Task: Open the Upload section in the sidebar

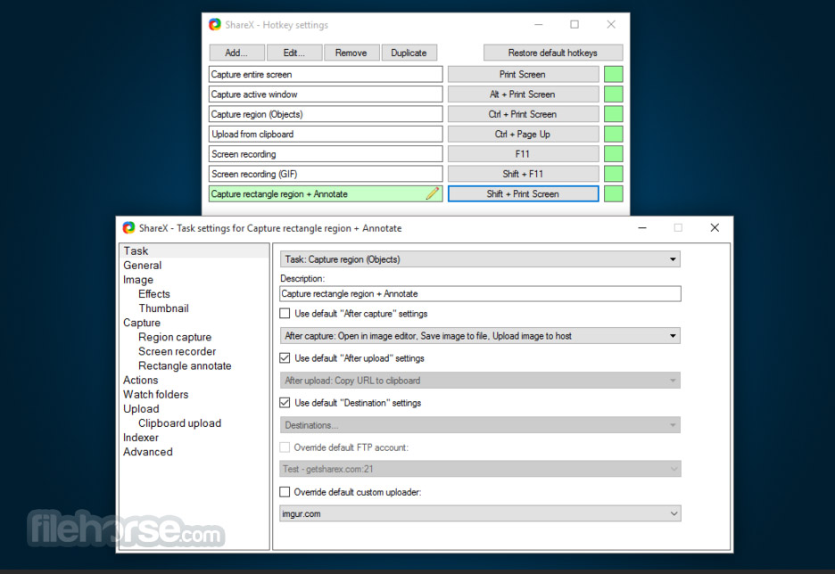Action: pos(141,408)
